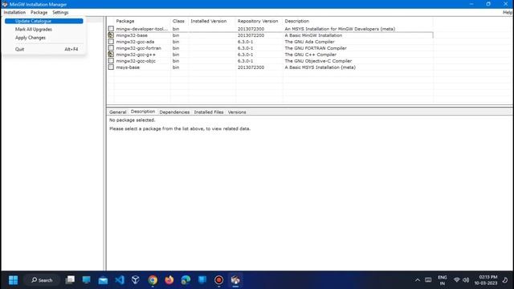514x289 pixels.
Task: Open touch keyboard tray icon
Action: [428, 280]
